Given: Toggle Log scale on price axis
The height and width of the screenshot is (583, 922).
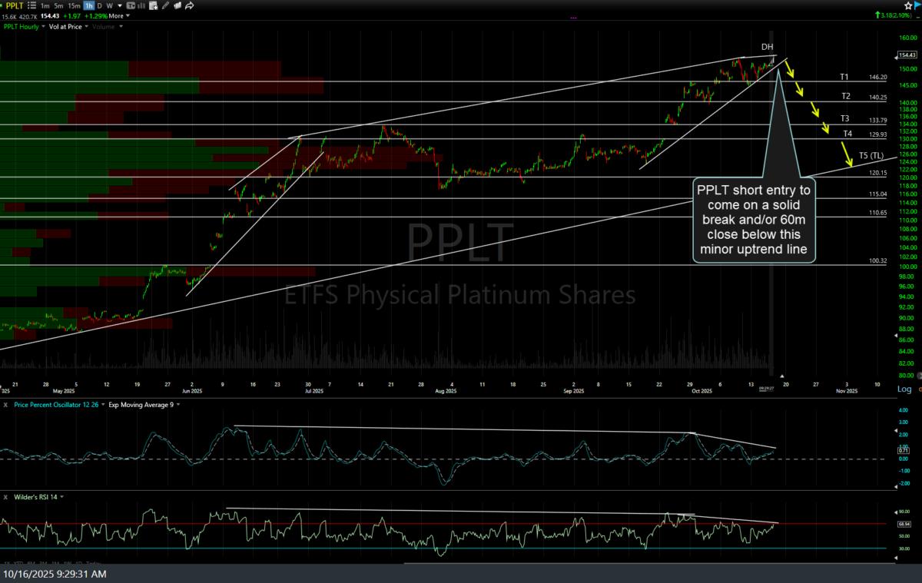Looking at the screenshot, I should click(904, 389).
